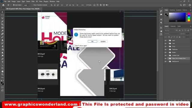The height and width of the screenshot is (108, 192).
Task: Select the Path Selection tool
Action: tap(2, 65)
